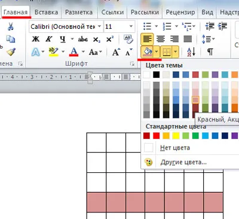
Task: Toggle subscript x₂ formatting
Action: point(97,39)
